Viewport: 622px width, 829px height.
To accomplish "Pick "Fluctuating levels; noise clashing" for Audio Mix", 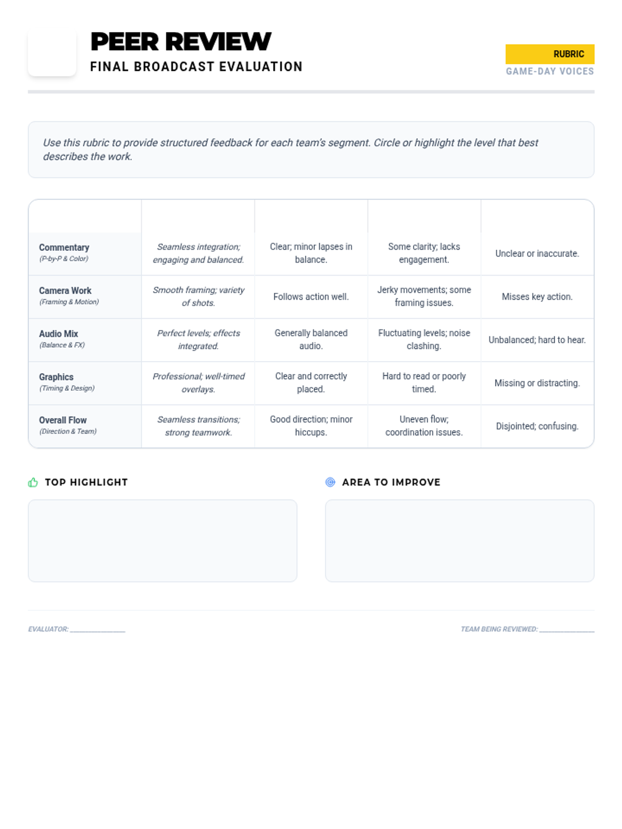I will coord(424,340).
